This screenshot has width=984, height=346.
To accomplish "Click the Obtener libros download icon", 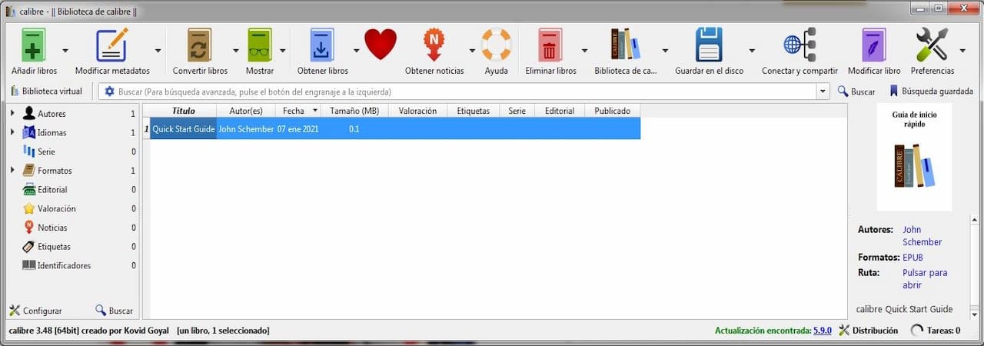I will pyautogui.click(x=323, y=45).
